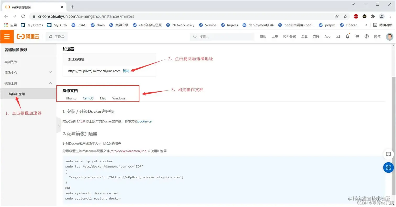Open the 应用 apps bookmark

[10, 25]
